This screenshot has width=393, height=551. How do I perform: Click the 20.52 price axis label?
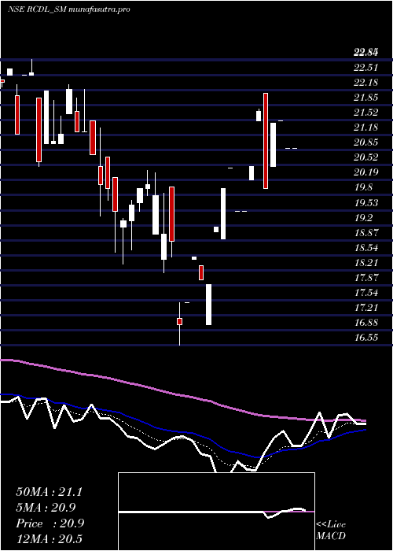click(x=366, y=157)
